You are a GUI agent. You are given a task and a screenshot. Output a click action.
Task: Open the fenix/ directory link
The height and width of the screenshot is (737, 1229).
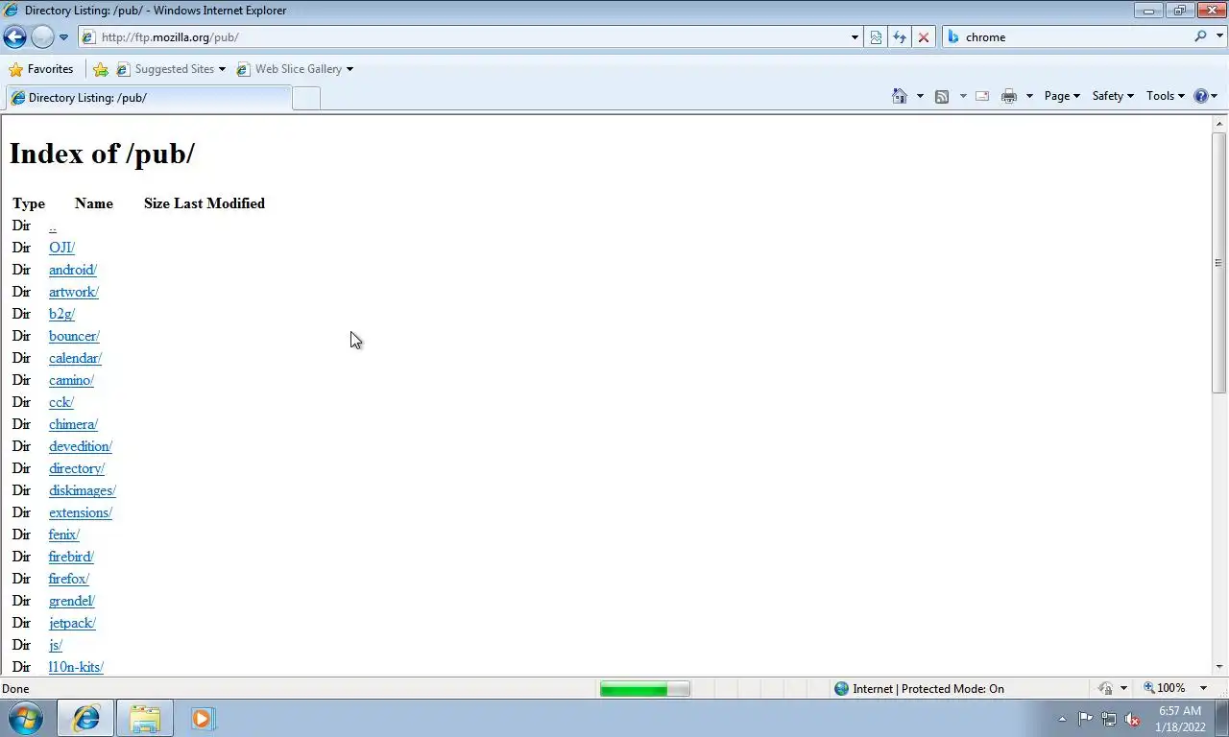tap(64, 535)
